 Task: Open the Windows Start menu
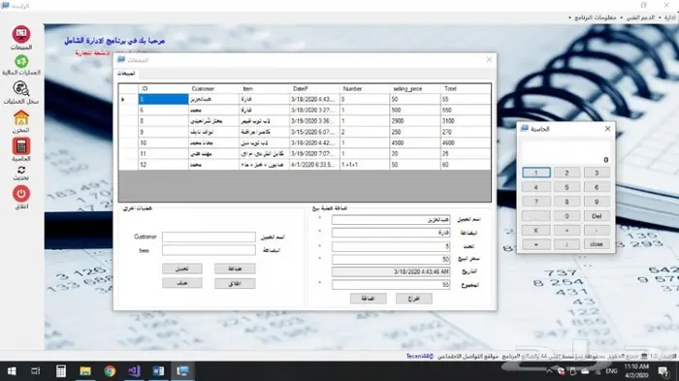point(12,371)
